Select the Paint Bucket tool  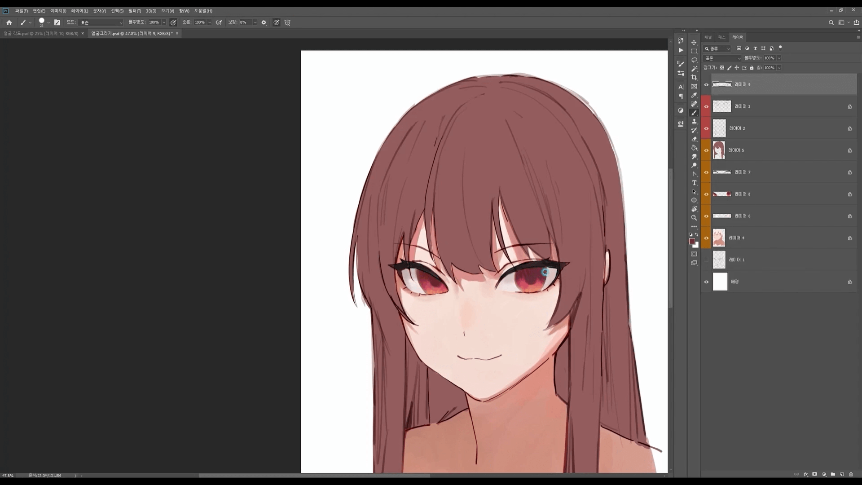pyautogui.click(x=694, y=148)
